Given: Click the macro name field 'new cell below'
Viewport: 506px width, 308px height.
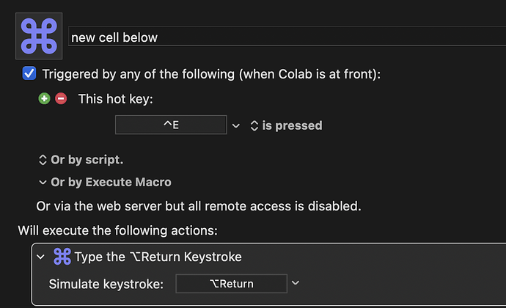Looking at the screenshot, I should point(287,37).
